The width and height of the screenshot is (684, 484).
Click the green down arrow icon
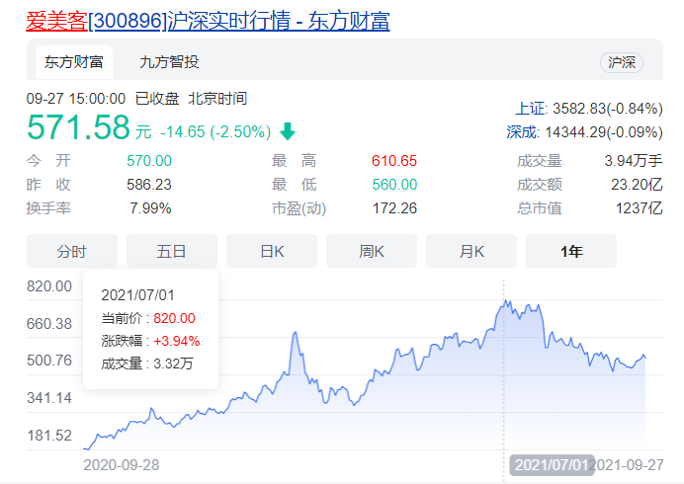click(288, 131)
